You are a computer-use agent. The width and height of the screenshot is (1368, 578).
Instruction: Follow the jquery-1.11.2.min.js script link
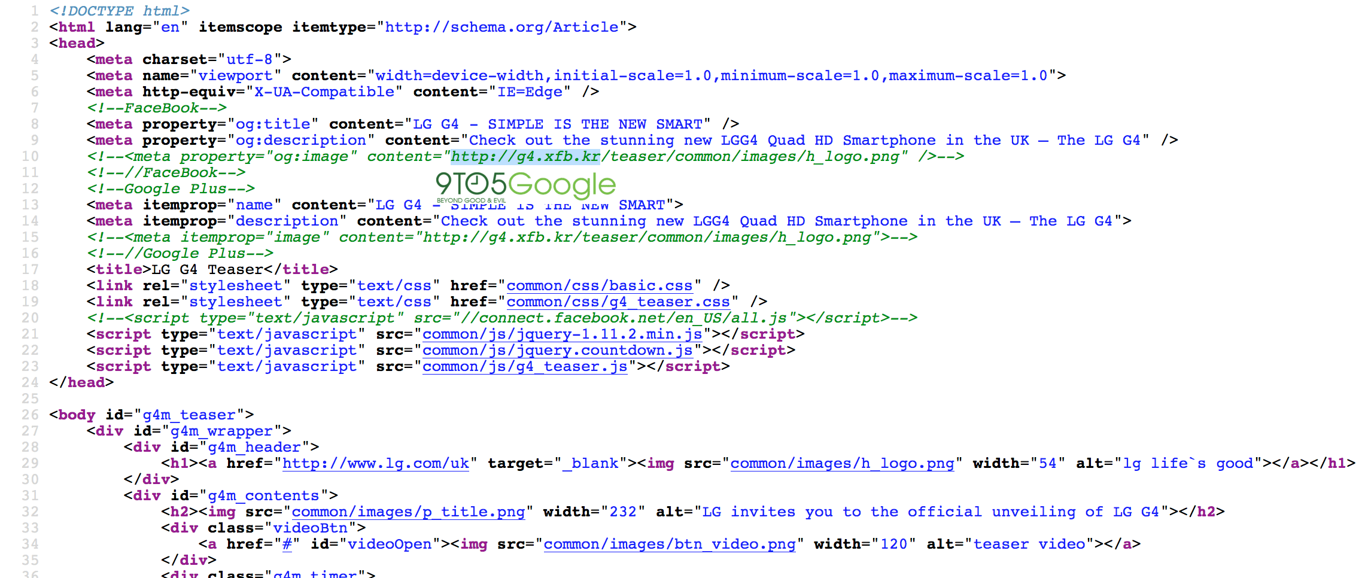pos(563,334)
